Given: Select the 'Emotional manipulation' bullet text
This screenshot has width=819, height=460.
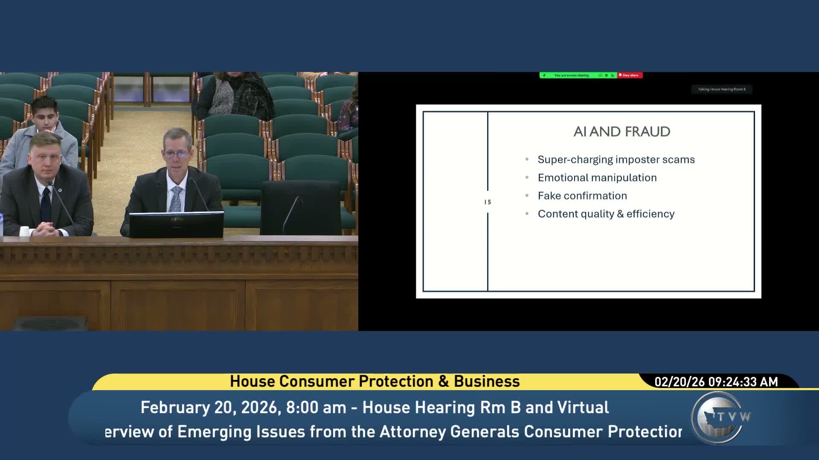Looking at the screenshot, I should coord(597,178).
